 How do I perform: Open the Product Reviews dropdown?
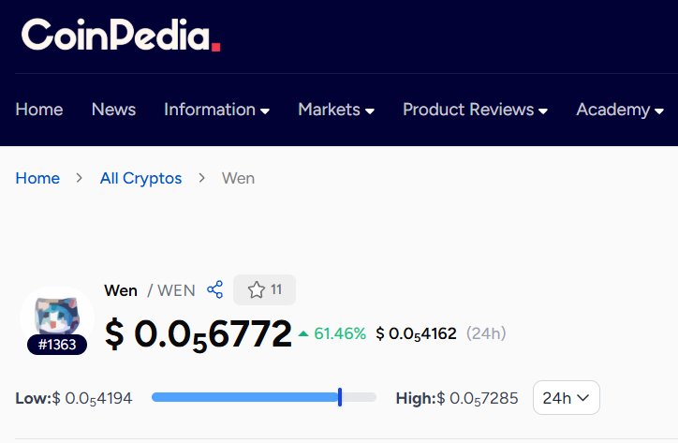coord(475,110)
